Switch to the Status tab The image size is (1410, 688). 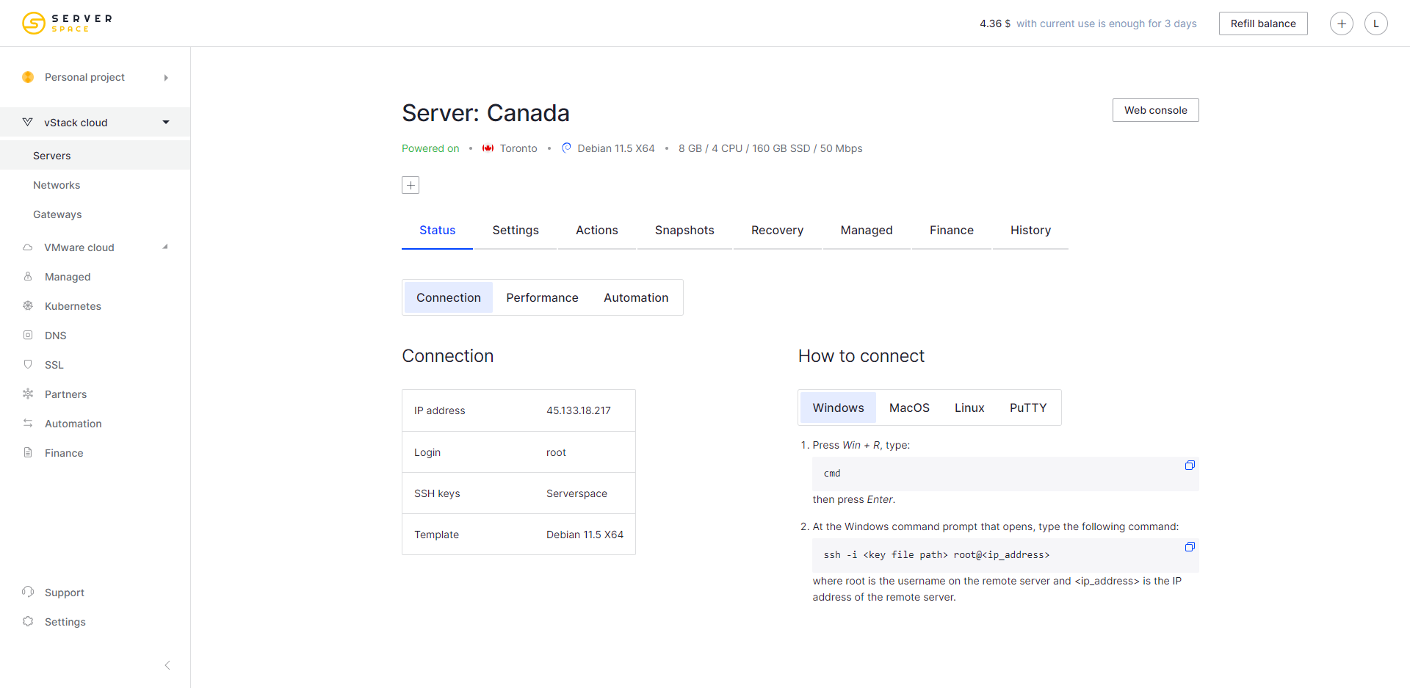(x=437, y=231)
